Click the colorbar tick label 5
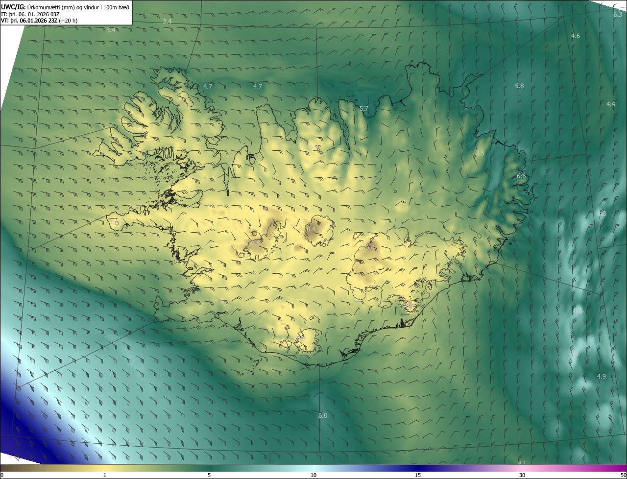 [x=209, y=475]
